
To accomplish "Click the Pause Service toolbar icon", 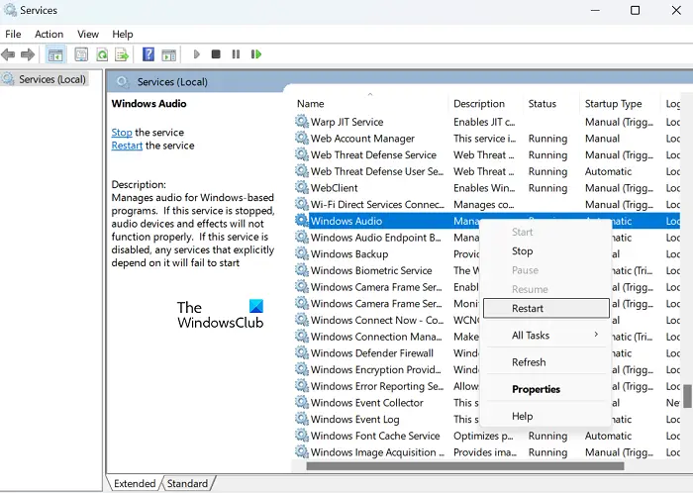I will (236, 54).
